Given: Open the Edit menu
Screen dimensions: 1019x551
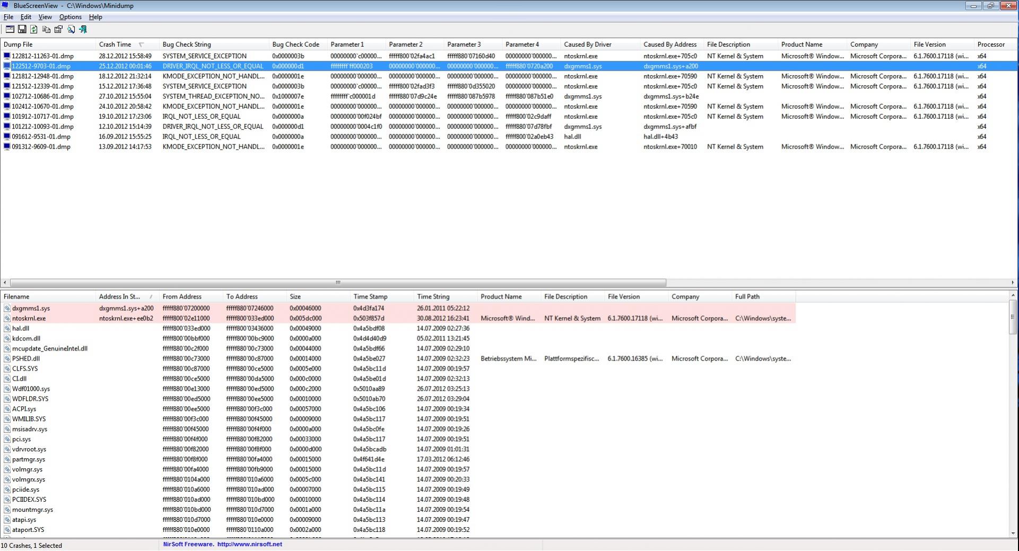Looking at the screenshot, I should (26, 17).
